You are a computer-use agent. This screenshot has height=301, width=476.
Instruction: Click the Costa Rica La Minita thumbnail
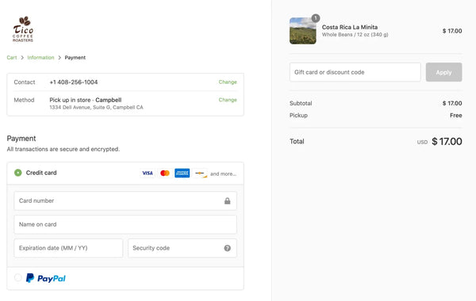click(303, 31)
